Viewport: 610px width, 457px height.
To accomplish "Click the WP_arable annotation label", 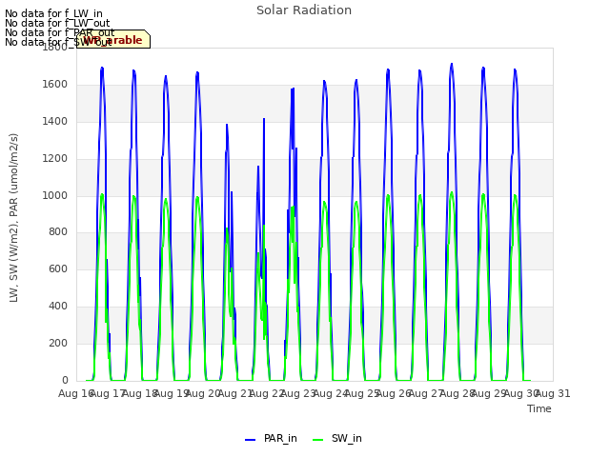I will (x=113, y=40).
